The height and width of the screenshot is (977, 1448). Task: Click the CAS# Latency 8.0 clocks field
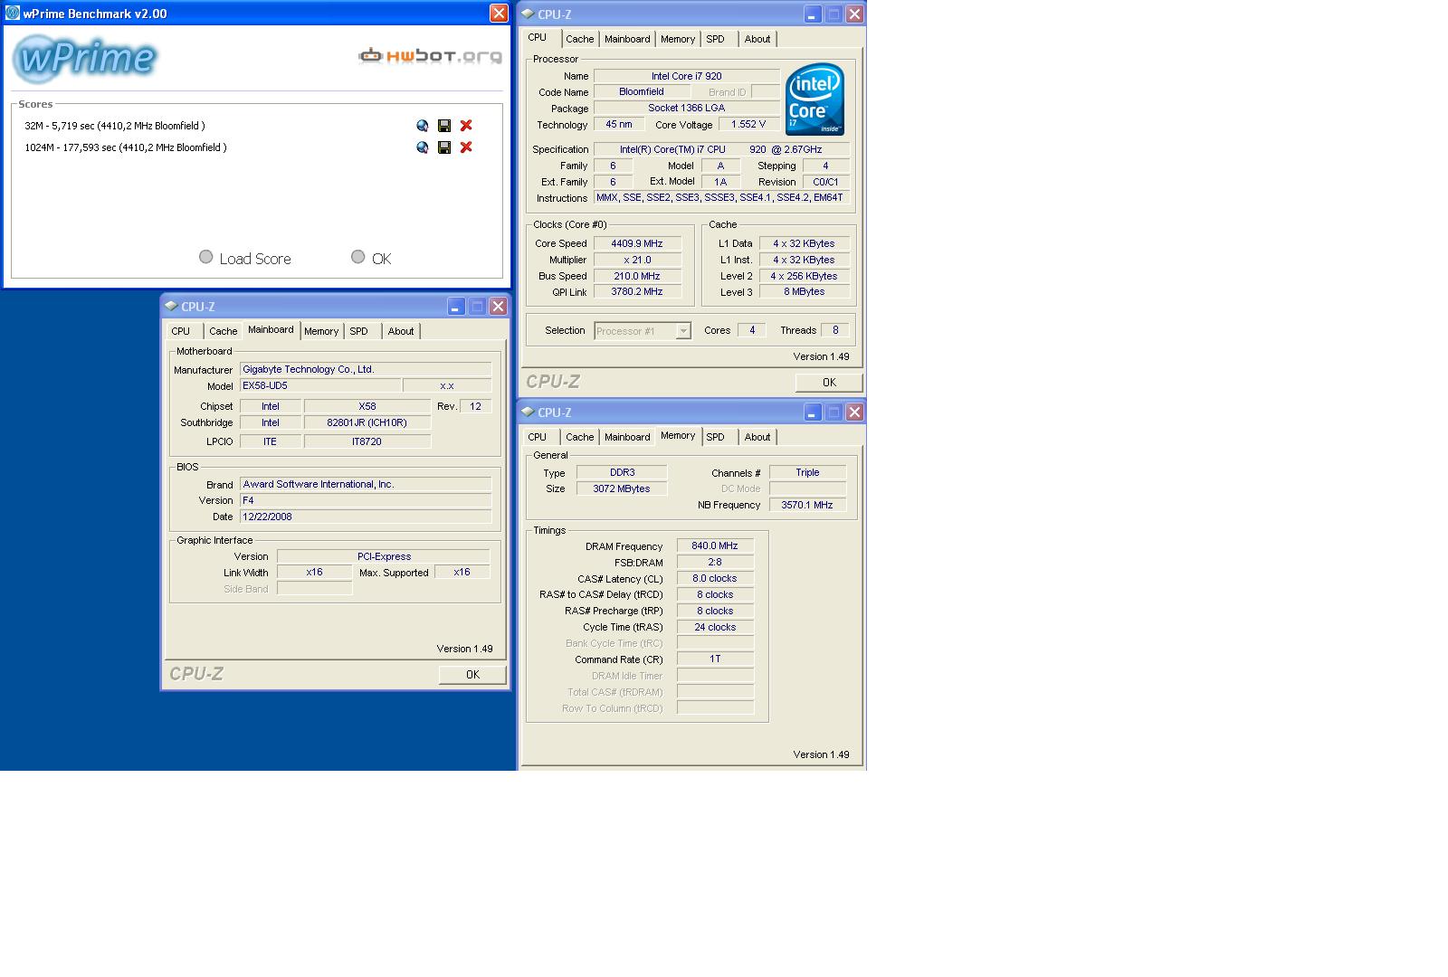[715, 579]
